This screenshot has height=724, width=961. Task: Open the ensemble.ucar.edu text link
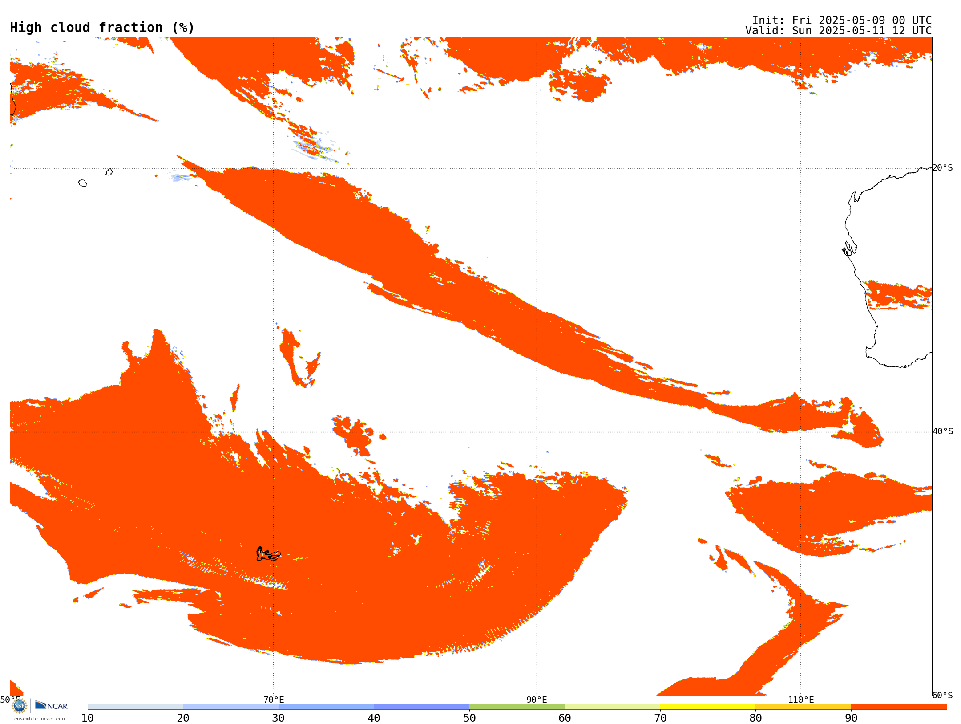point(39,719)
